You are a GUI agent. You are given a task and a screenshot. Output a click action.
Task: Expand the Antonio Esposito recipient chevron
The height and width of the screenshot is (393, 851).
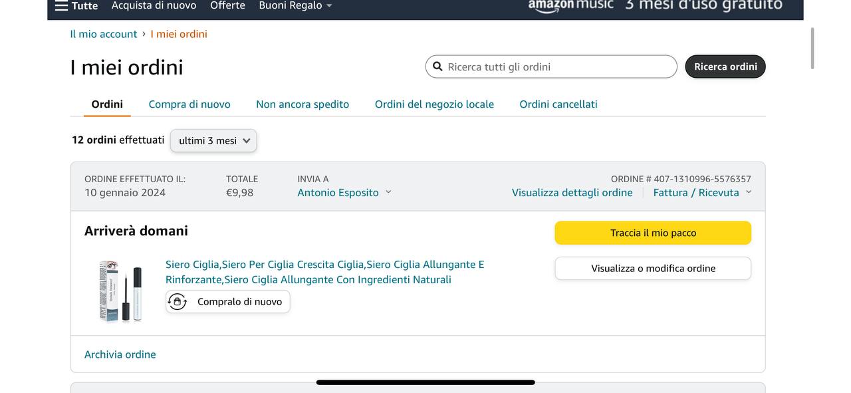pos(388,192)
